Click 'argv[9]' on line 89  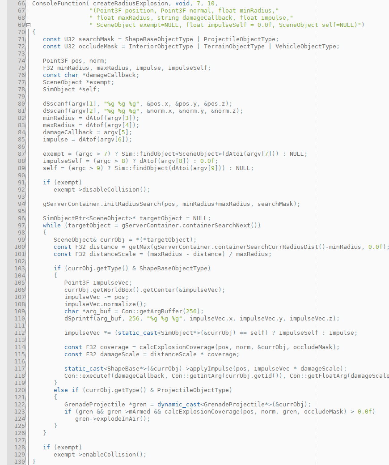tap(205, 168)
